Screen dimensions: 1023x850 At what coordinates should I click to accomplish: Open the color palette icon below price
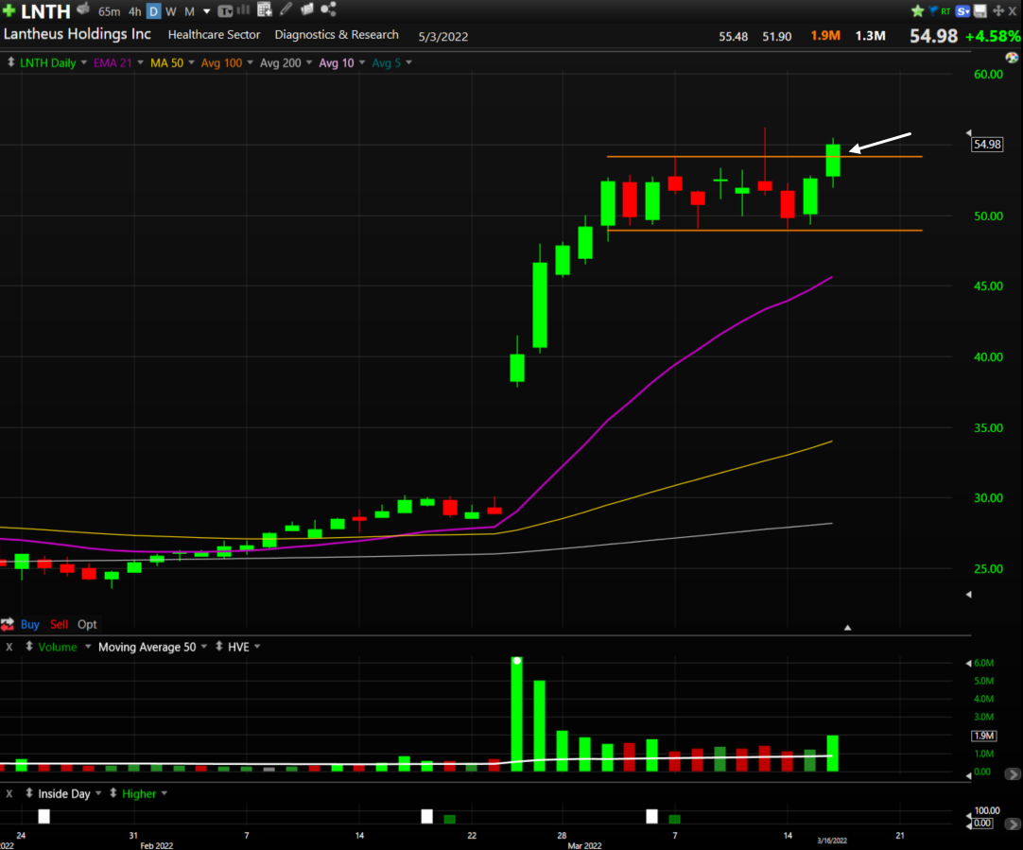tap(1012, 58)
